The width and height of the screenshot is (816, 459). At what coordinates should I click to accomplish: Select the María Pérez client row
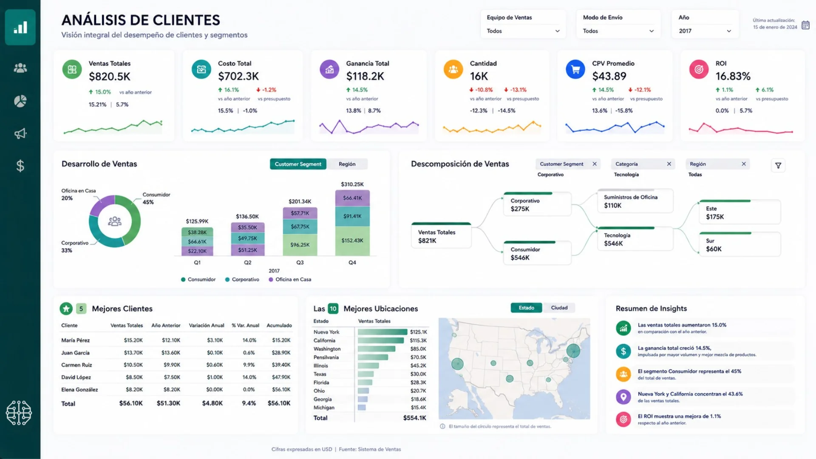(176, 340)
